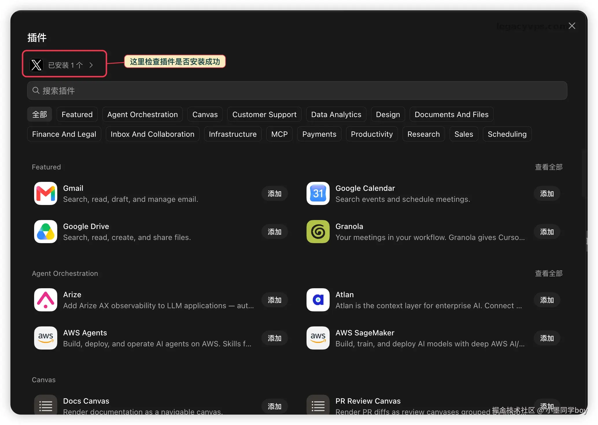Image resolution: width=598 pixels, height=425 pixels.
Task: Add the AWS SageMaker plugin
Action: (x=547, y=338)
